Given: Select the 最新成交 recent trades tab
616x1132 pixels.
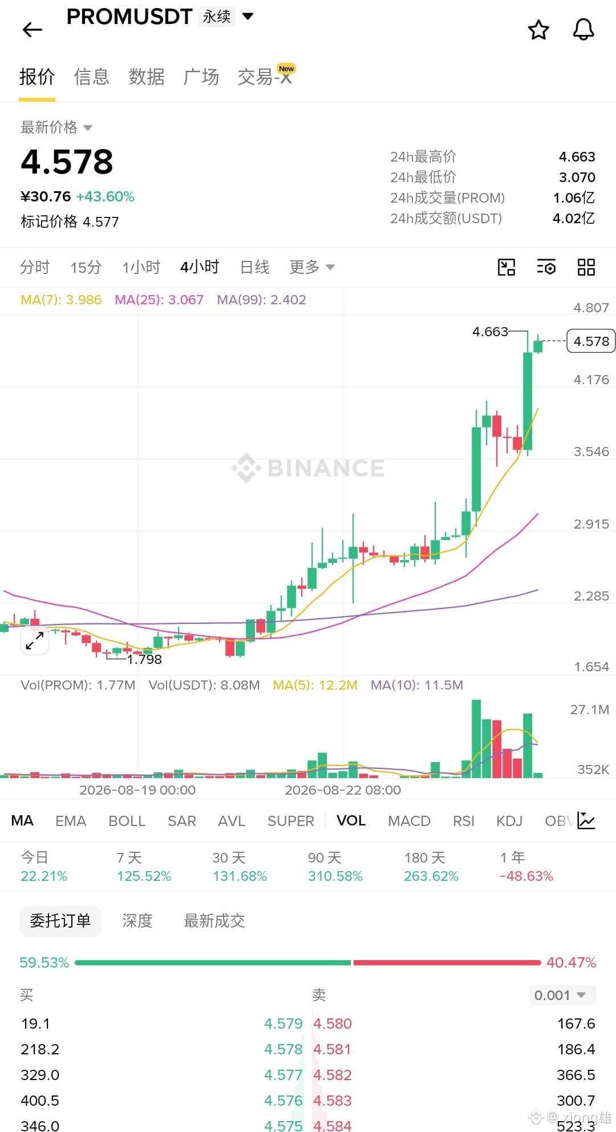Looking at the screenshot, I should (x=214, y=921).
